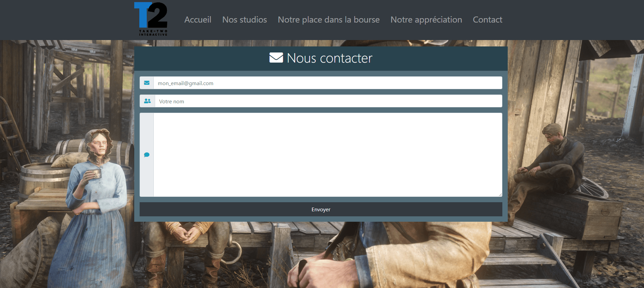Viewport: 644px width, 288px height.
Task: Submit the form with Envoyer
Action: coord(321,209)
